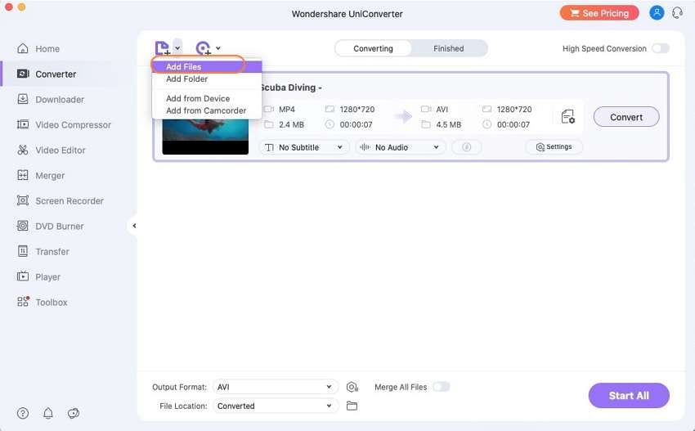Open the support headset icon

[677, 13]
